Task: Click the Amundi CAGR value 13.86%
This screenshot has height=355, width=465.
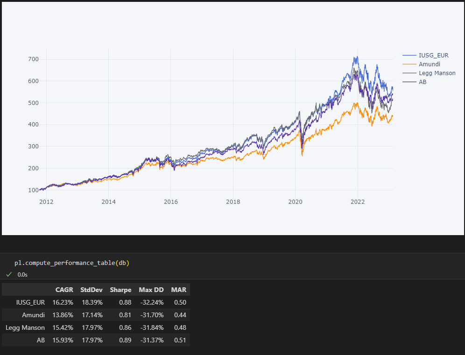Action: click(63, 315)
